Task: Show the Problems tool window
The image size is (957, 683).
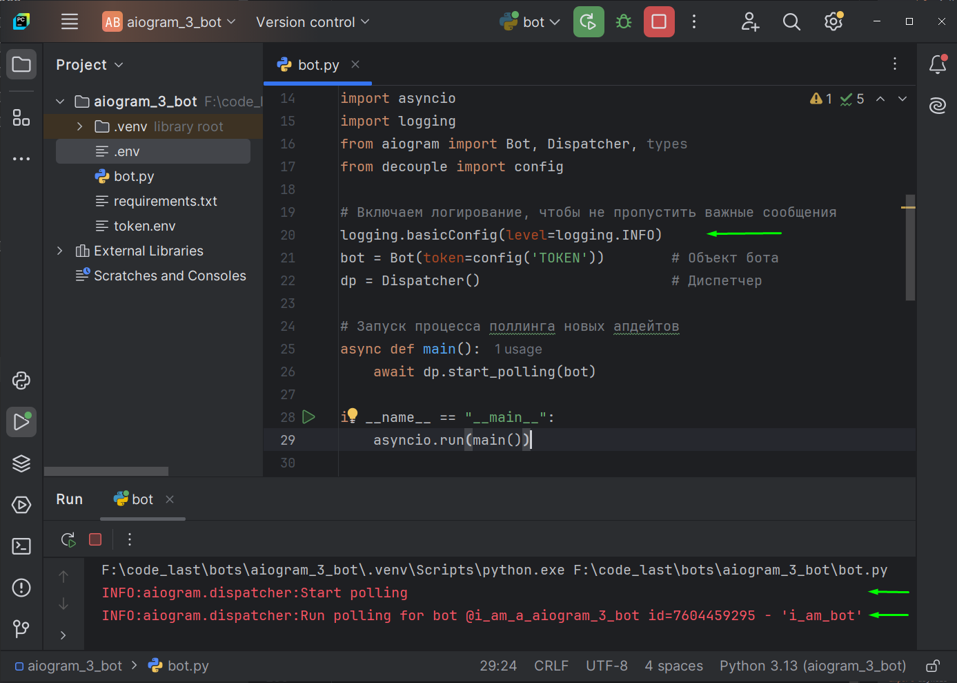Action: (x=21, y=588)
